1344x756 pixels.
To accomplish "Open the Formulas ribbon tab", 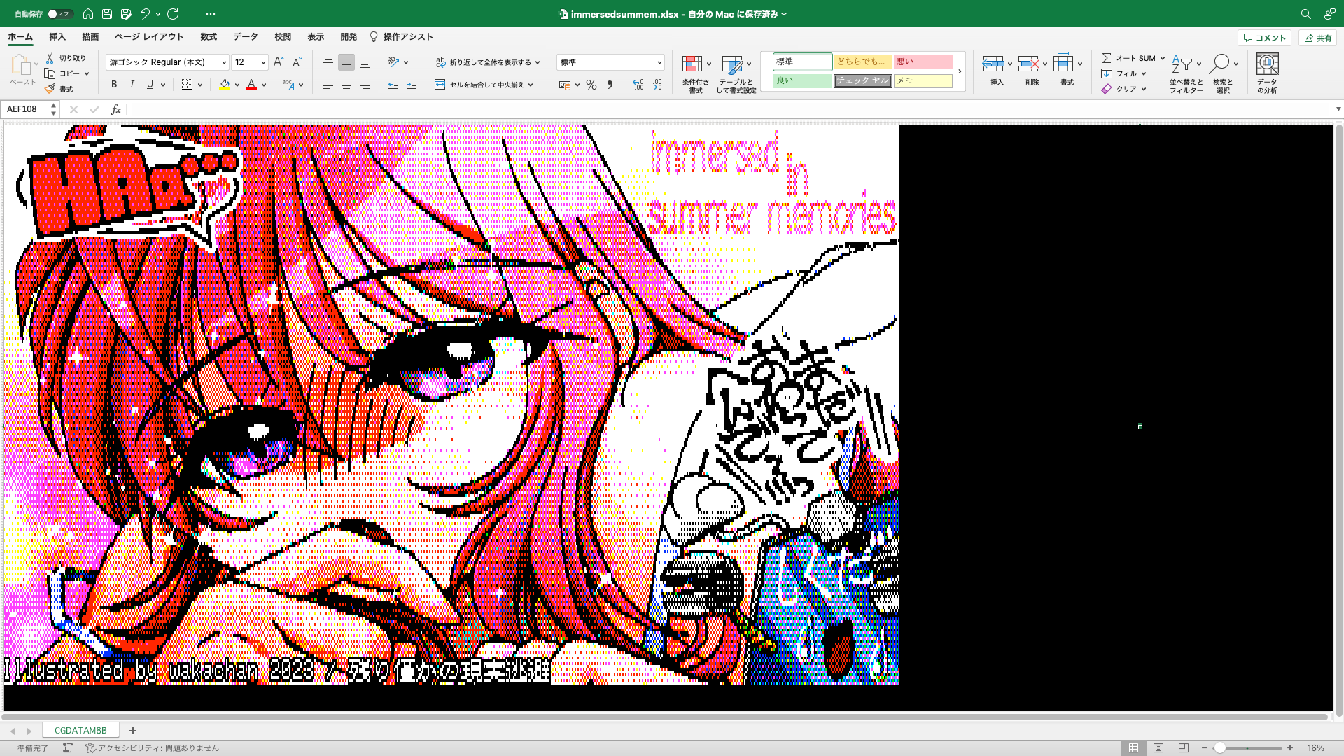I will [209, 36].
